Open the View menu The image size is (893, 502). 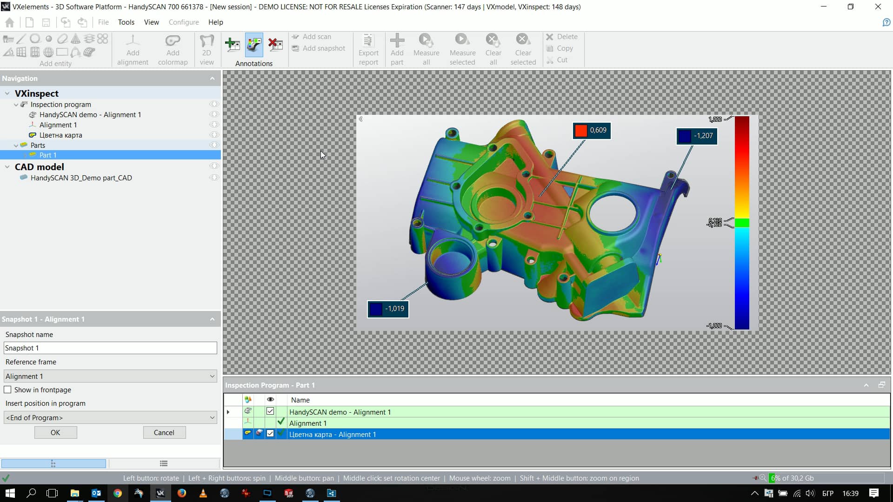coord(151,22)
